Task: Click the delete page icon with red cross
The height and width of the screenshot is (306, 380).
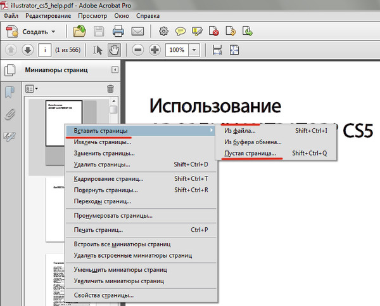Action: (214, 31)
